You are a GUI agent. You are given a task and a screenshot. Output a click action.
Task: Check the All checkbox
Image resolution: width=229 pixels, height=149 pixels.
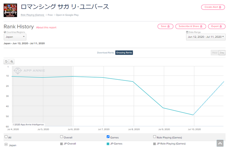(6, 137)
